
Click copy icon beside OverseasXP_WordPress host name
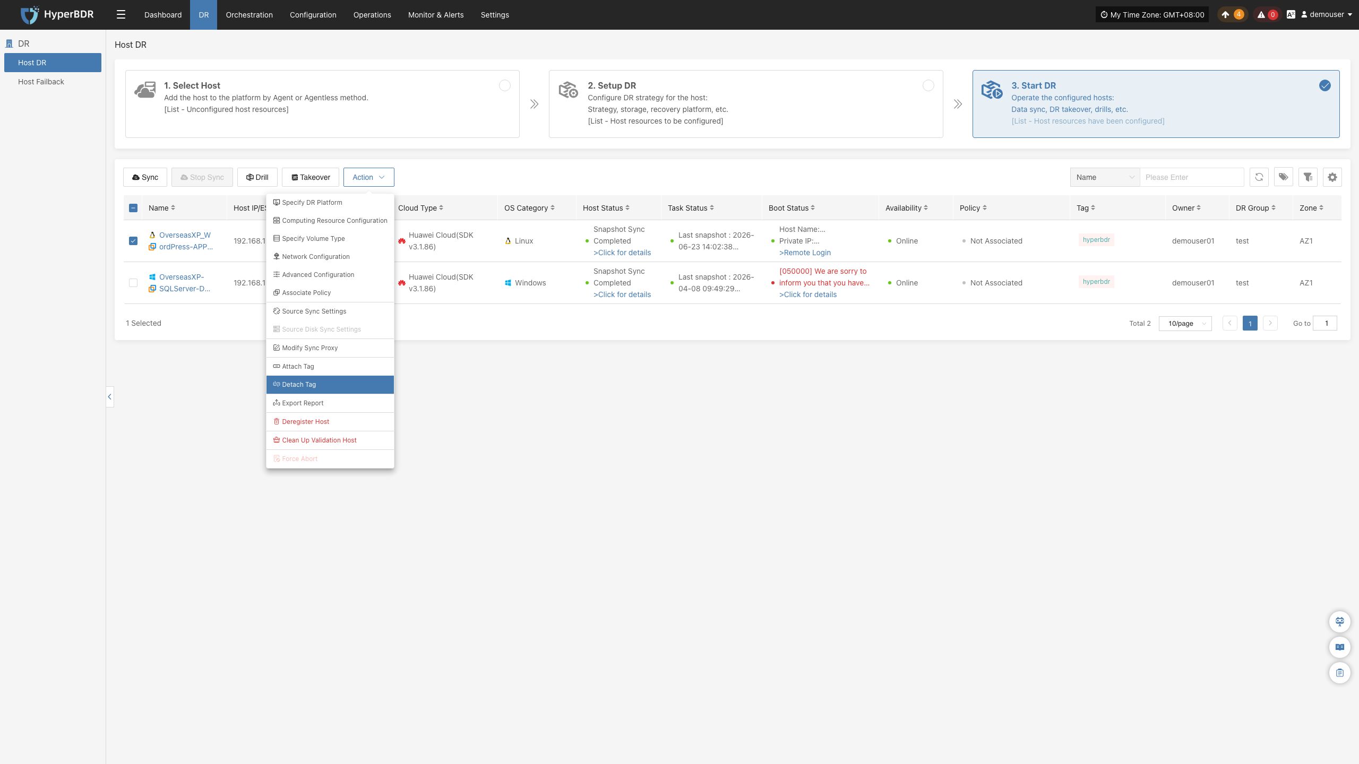152,247
